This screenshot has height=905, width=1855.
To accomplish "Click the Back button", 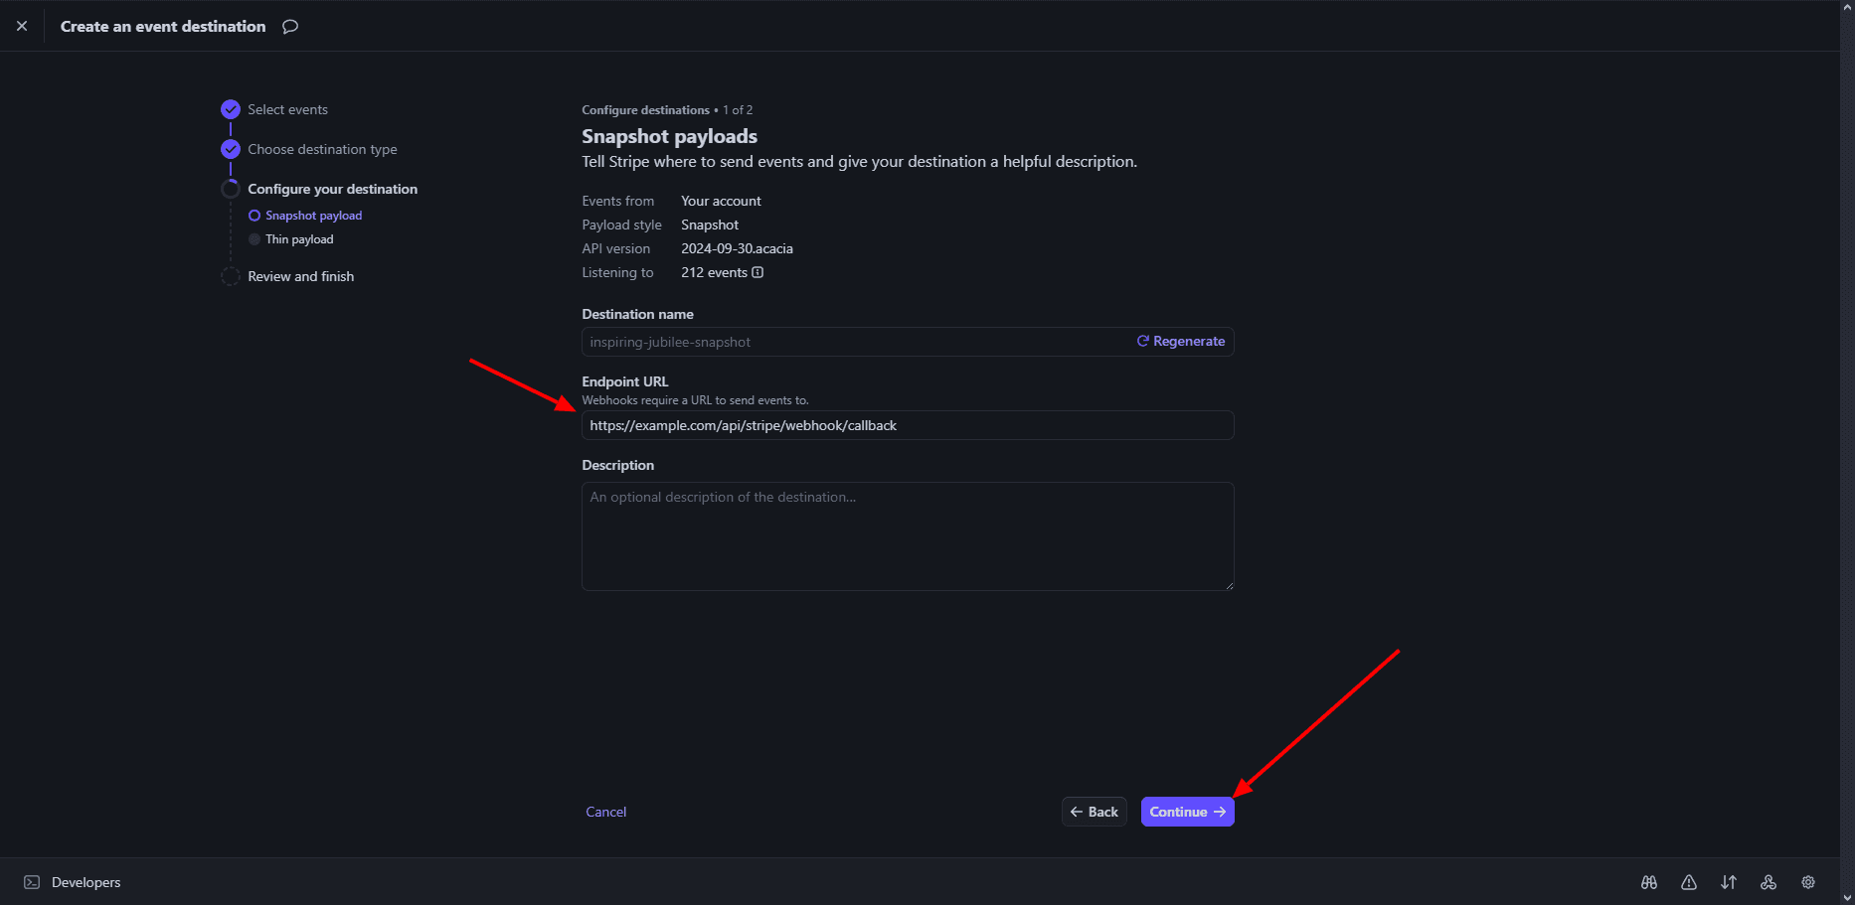I will pos(1094,812).
